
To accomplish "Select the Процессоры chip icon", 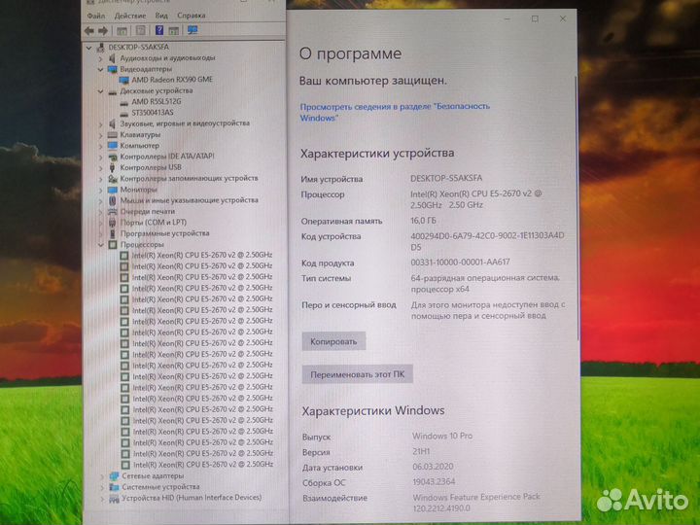I will [x=113, y=245].
